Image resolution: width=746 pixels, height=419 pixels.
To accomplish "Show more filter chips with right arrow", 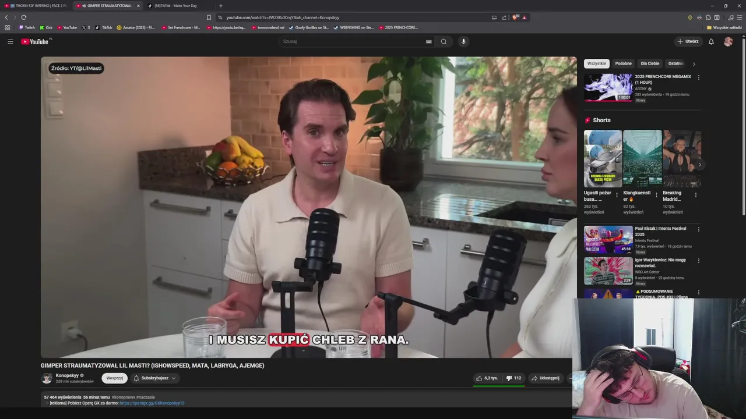I will [x=694, y=64].
